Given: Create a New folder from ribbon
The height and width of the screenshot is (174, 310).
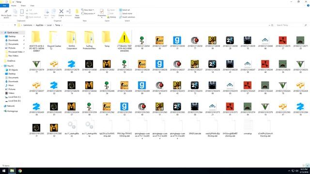Looking at the screenshot, I should point(77,14).
